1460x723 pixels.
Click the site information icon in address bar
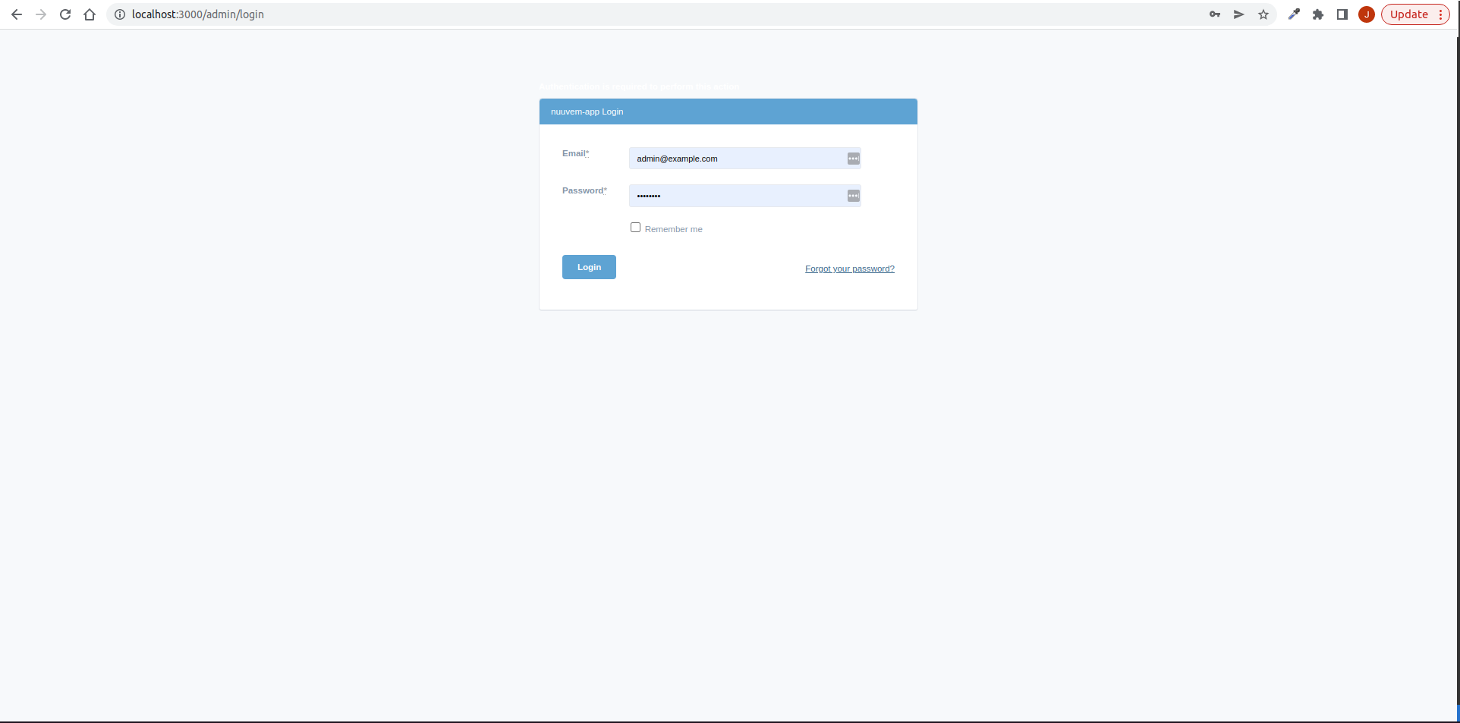point(119,14)
